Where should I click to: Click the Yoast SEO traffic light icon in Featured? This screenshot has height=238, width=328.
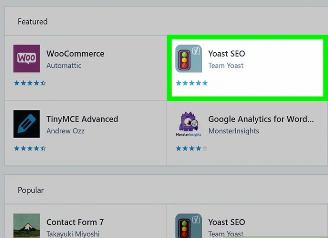(x=189, y=58)
